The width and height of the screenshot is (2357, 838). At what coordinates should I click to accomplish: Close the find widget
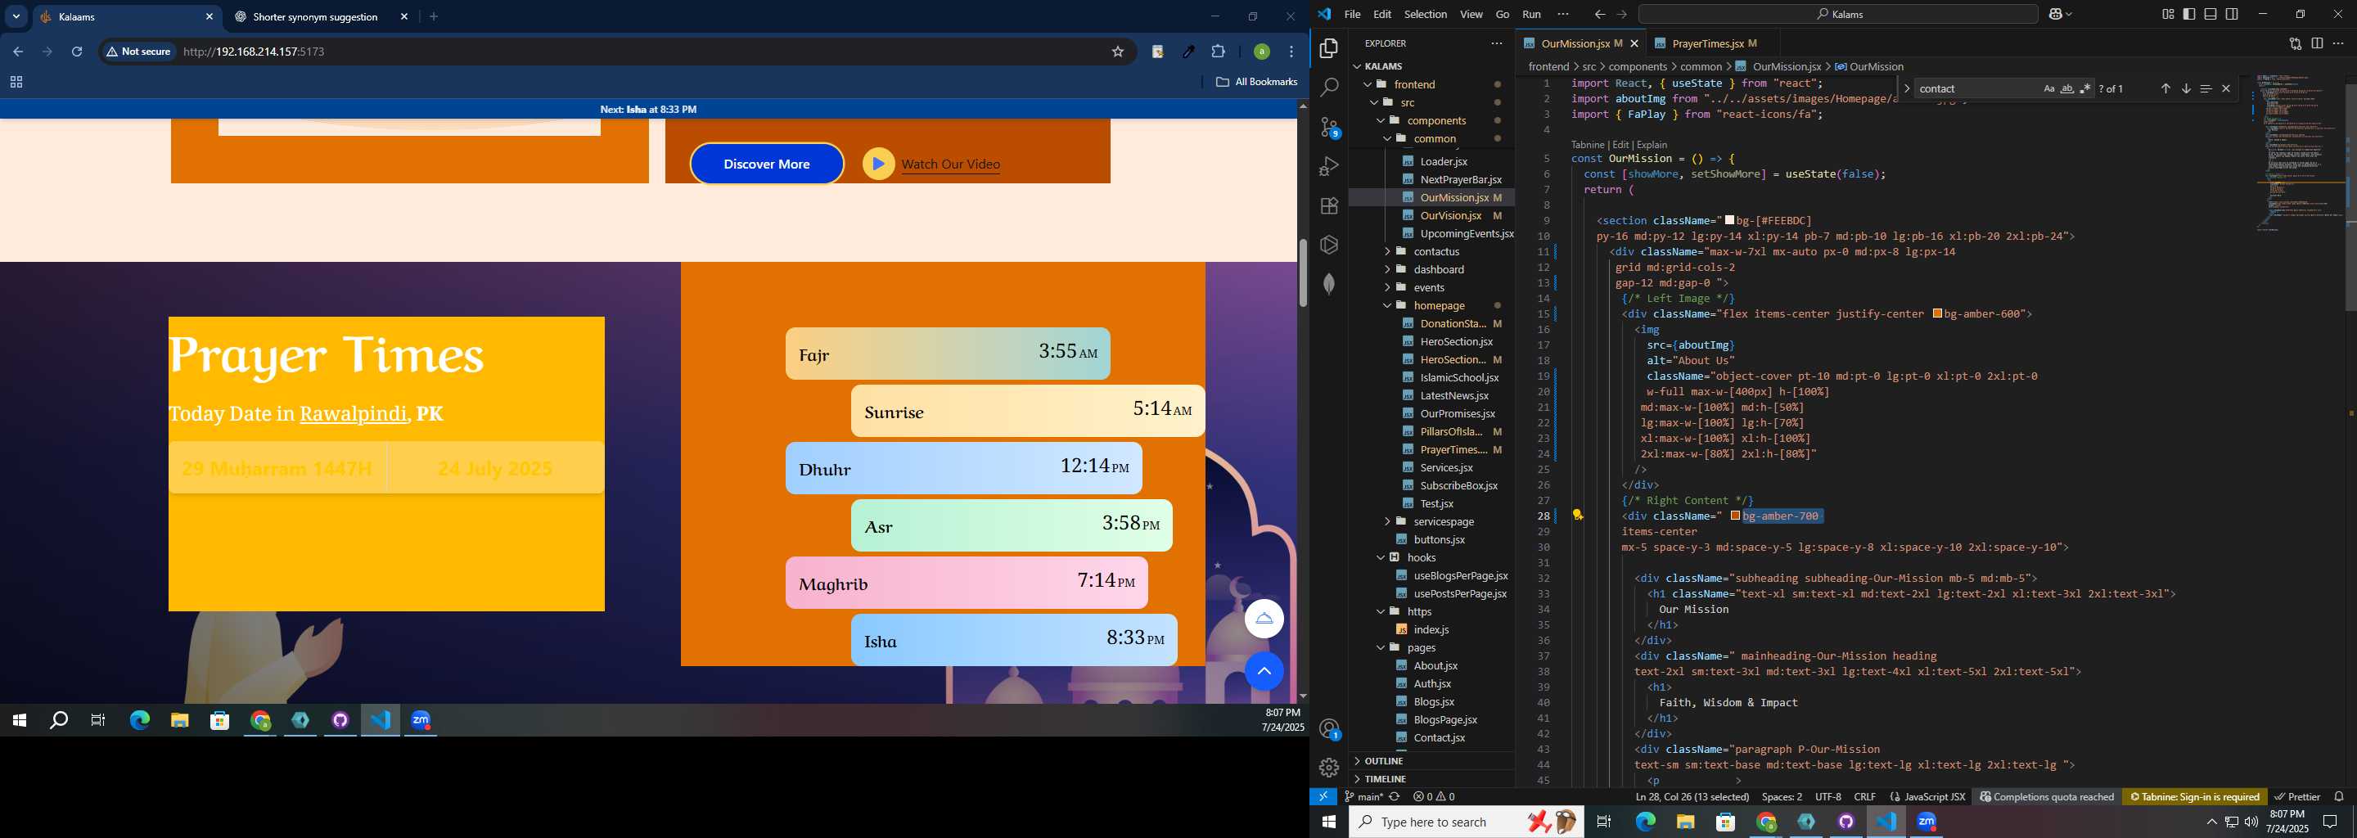pyautogui.click(x=2225, y=88)
